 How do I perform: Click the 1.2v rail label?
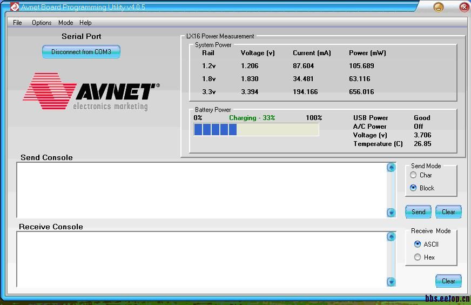[x=209, y=65]
